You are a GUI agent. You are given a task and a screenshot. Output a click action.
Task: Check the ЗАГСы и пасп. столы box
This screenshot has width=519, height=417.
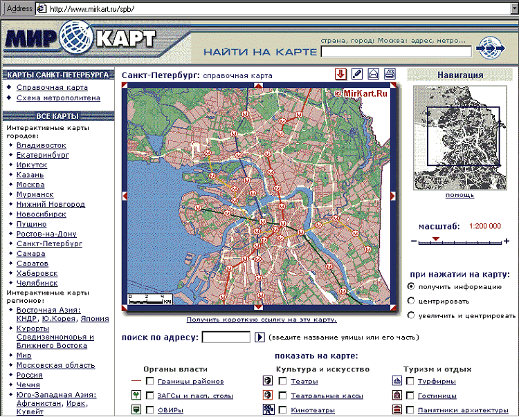click(x=150, y=395)
